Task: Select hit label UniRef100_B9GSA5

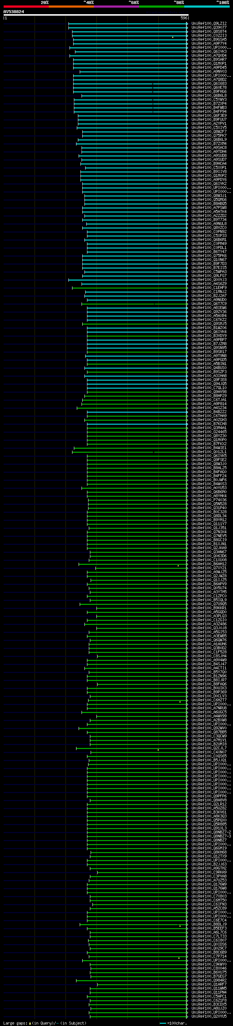Action: [x=209, y=39]
